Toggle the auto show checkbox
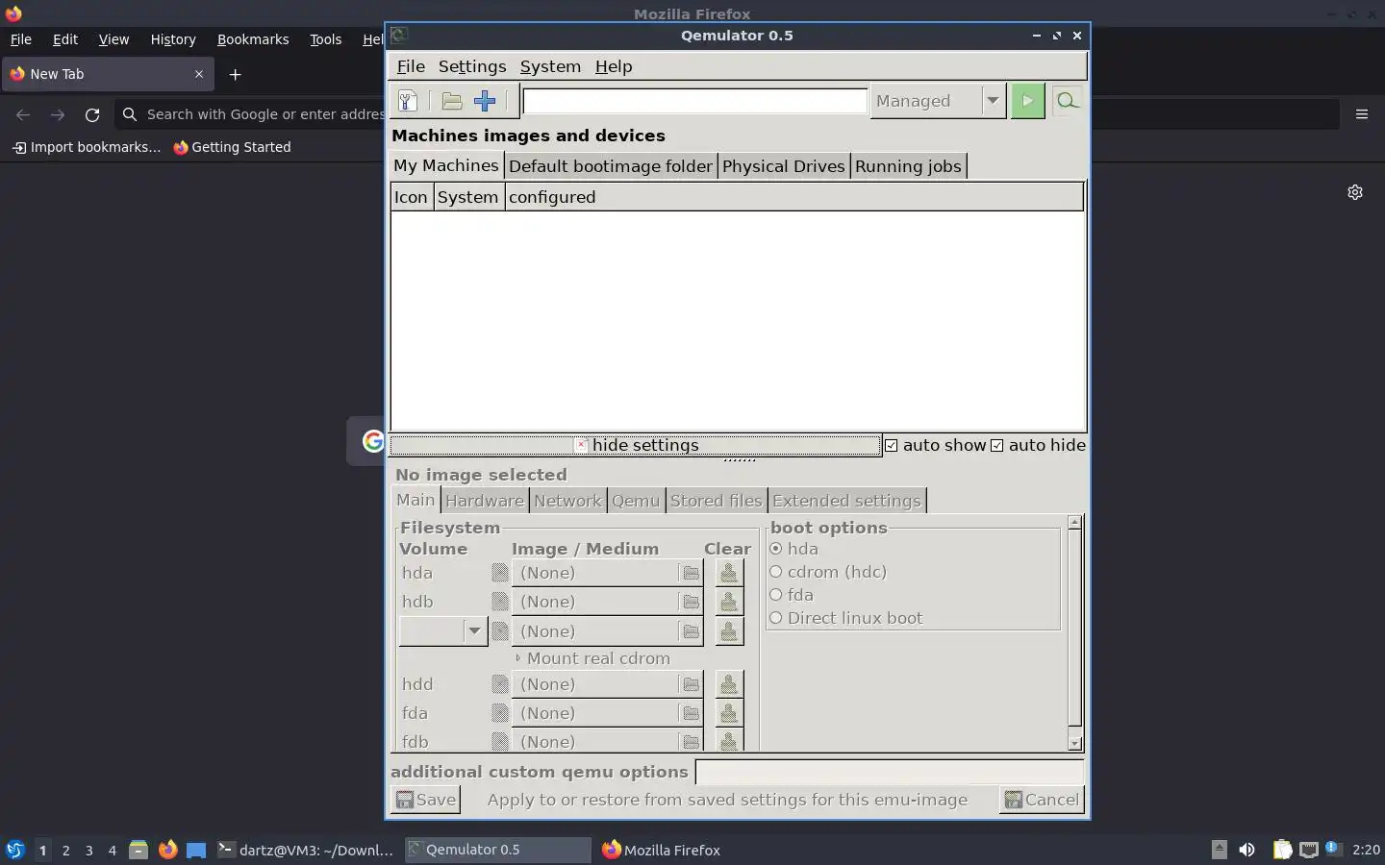Viewport: 1385px width, 865px height. pyautogui.click(x=892, y=446)
